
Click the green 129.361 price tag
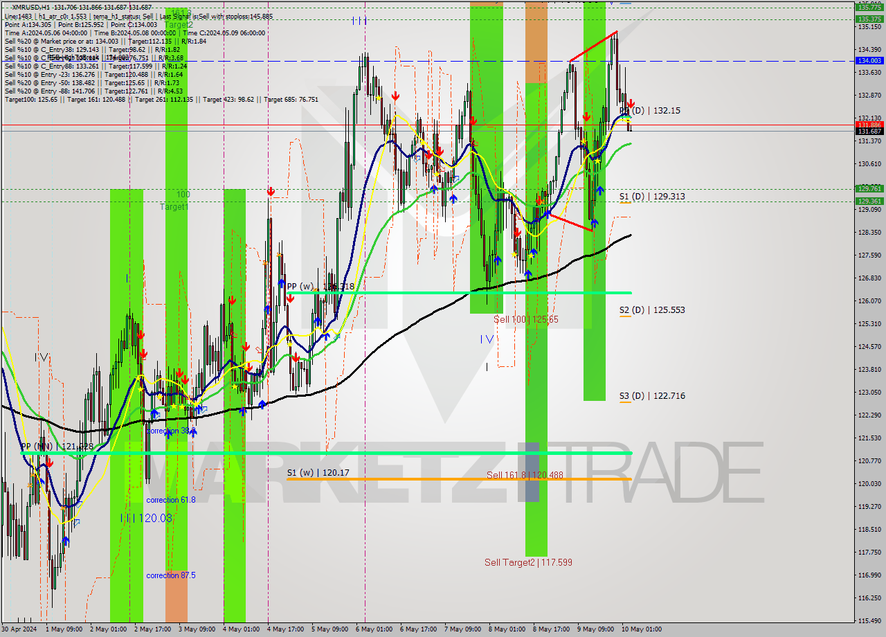pyautogui.click(x=870, y=201)
